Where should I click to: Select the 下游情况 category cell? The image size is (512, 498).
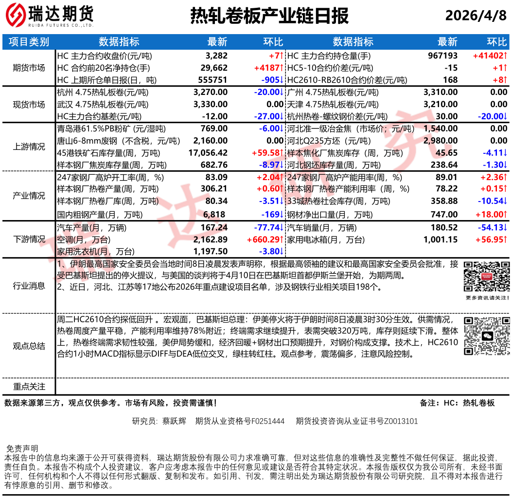[x=29, y=239]
